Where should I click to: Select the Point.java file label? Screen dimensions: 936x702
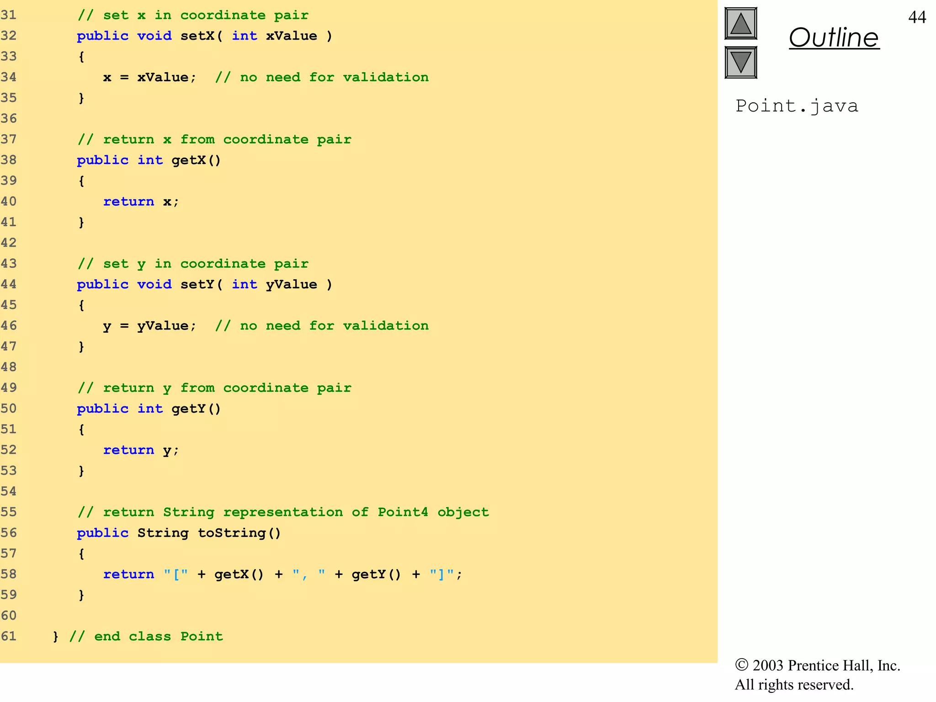coord(797,106)
